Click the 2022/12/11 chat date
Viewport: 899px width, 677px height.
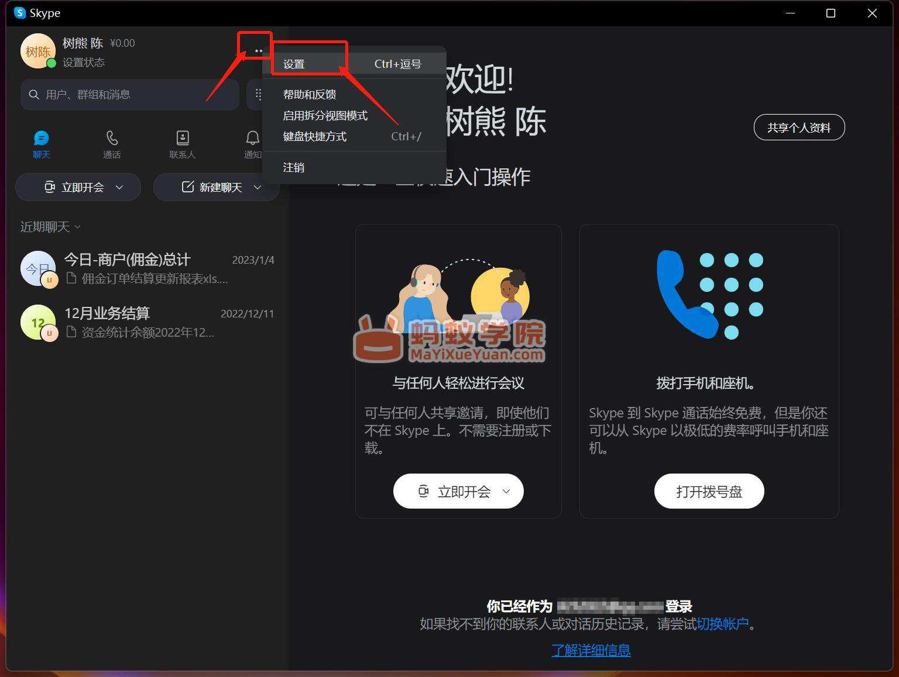point(248,314)
